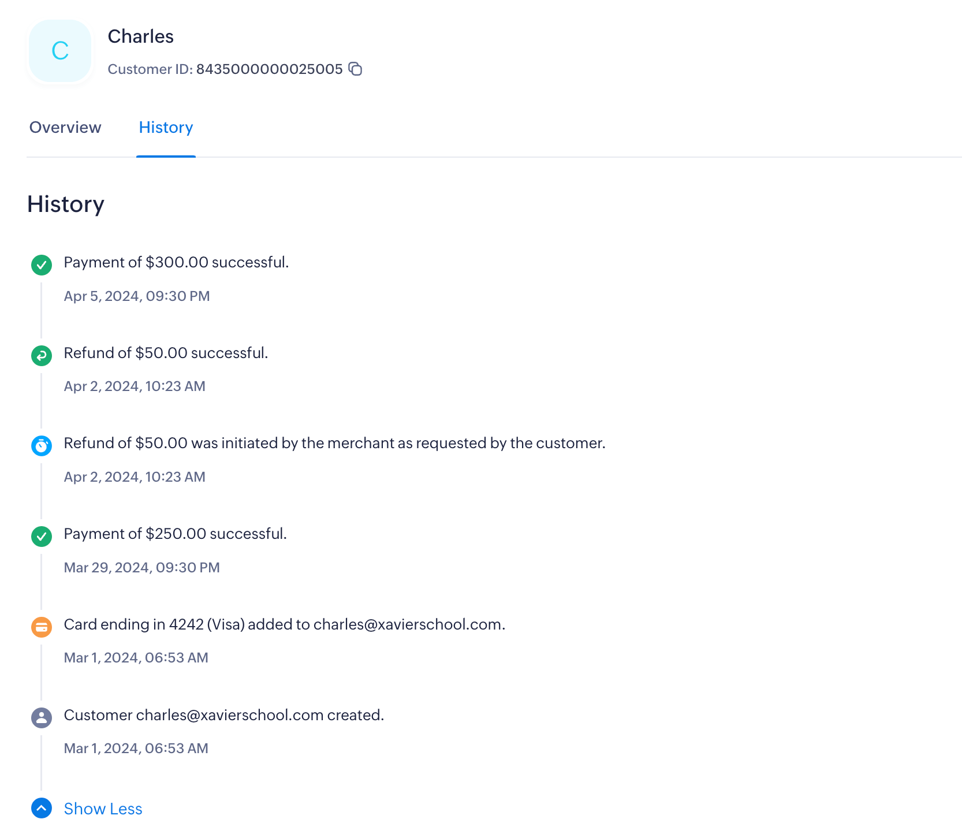Click the Customer ID number 8435000000025005
Viewport: 962px width, 834px height.
pyautogui.click(x=269, y=69)
